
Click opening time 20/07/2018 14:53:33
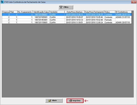75,20
